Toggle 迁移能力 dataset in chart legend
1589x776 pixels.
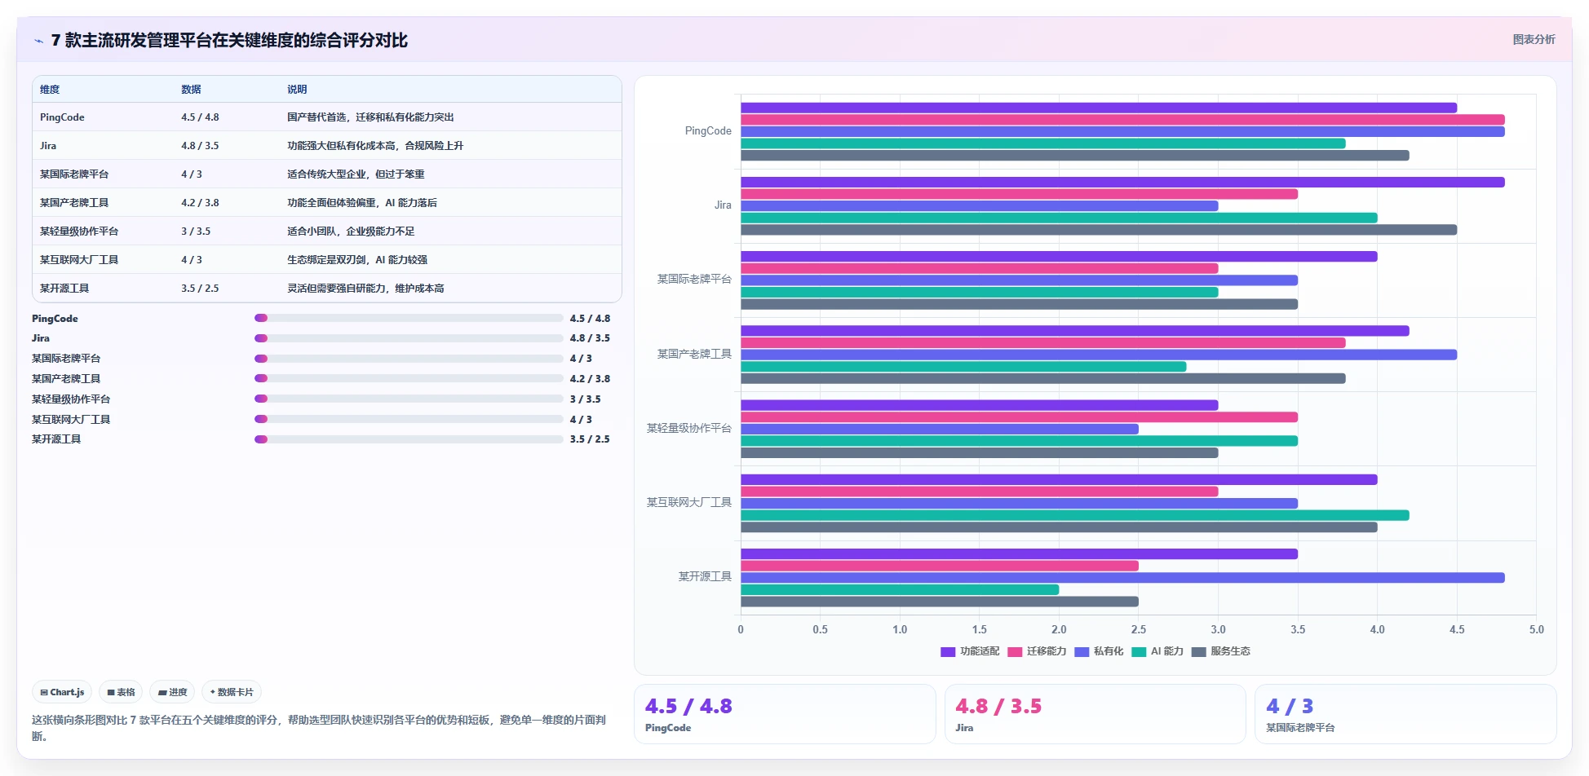click(x=1037, y=651)
